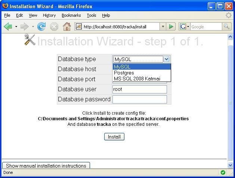The image size is (235, 178).
Task: Choose MS SQL 2008 Katmai option
Action: click(x=137, y=79)
